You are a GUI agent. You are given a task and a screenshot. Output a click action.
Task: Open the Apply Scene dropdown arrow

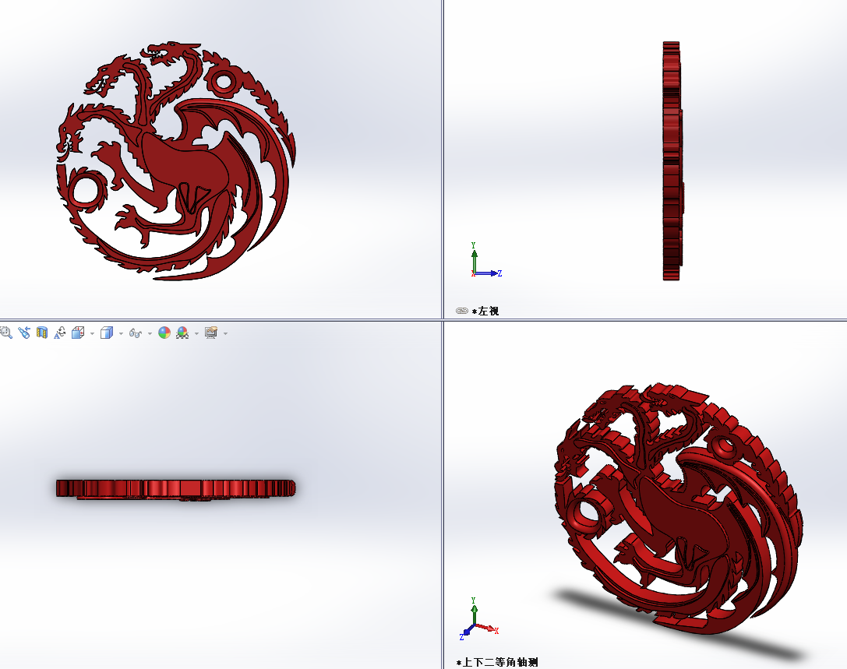click(x=196, y=333)
